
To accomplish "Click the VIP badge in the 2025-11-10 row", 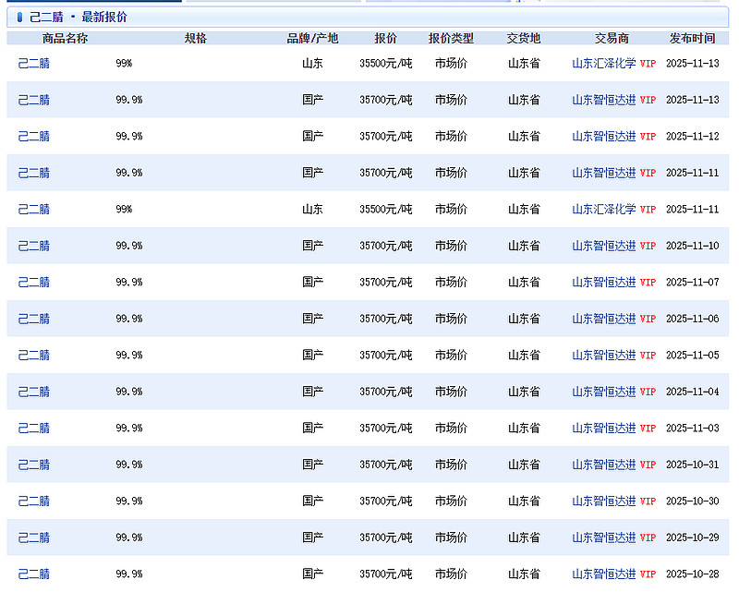I will point(648,246).
